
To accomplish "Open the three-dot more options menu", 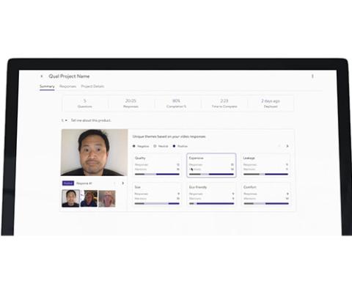I will [312, 76].
